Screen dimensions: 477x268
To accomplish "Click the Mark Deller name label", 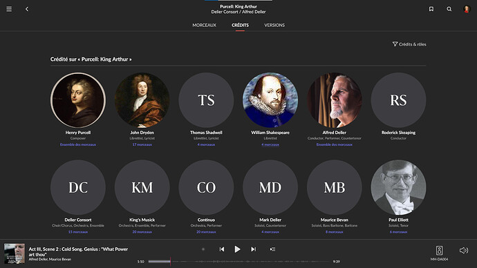I will click(x=270, y=220).
